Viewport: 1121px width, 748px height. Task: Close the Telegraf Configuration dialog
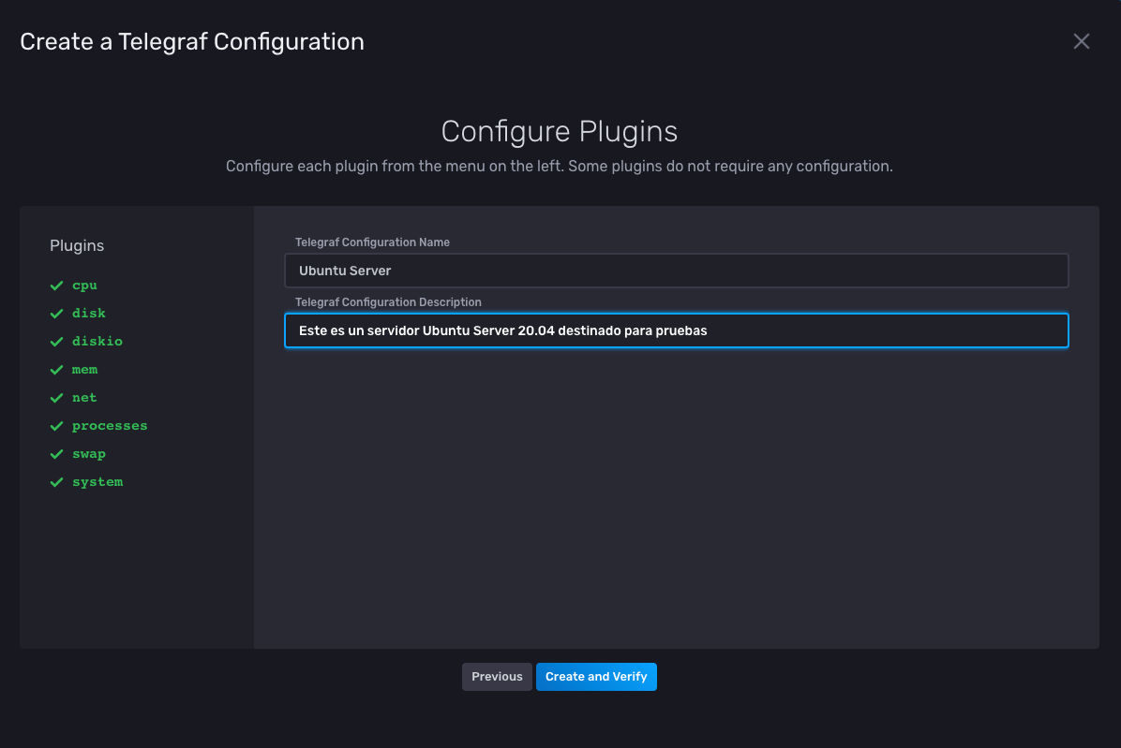pos(1081,41)
